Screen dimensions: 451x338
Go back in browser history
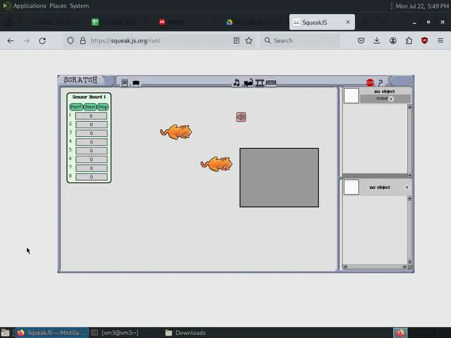pyautogui.click(x=11, y=41)
